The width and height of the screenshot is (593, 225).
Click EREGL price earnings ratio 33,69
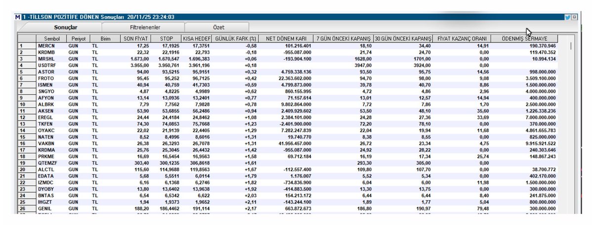pos(483,117)
